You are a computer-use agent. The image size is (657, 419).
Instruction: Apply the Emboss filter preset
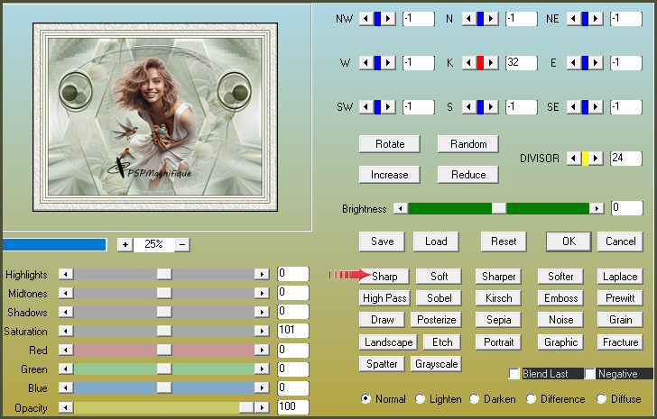[560, 298]
